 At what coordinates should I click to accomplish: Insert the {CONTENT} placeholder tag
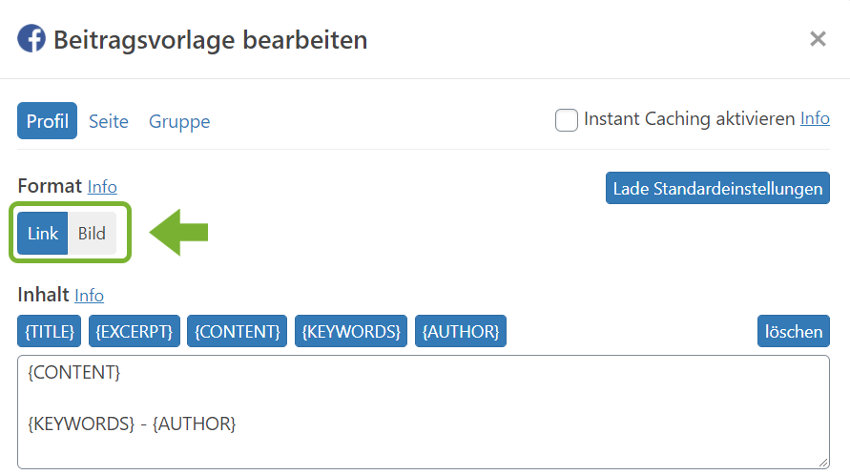tap(237, 331)
